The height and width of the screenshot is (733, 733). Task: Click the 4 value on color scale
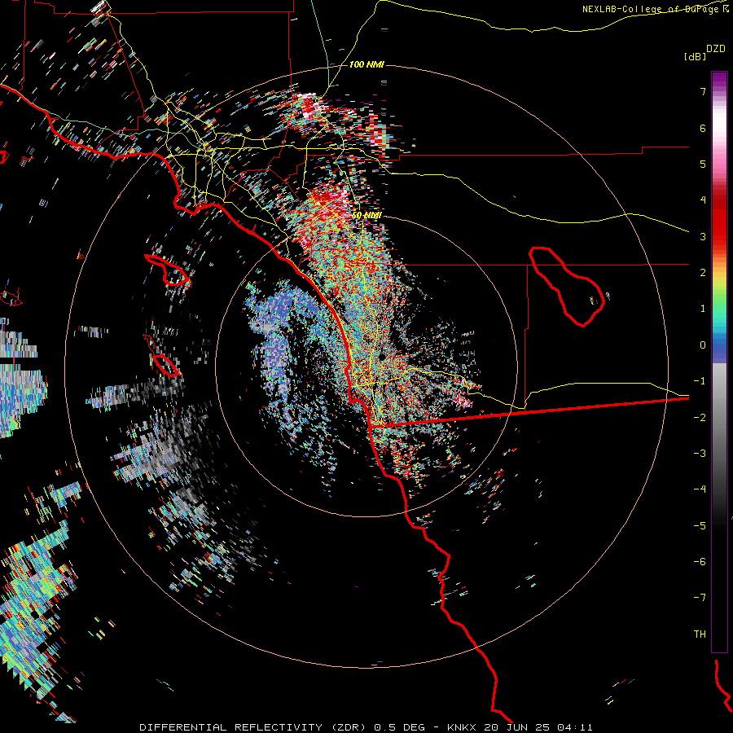[703, 200]
